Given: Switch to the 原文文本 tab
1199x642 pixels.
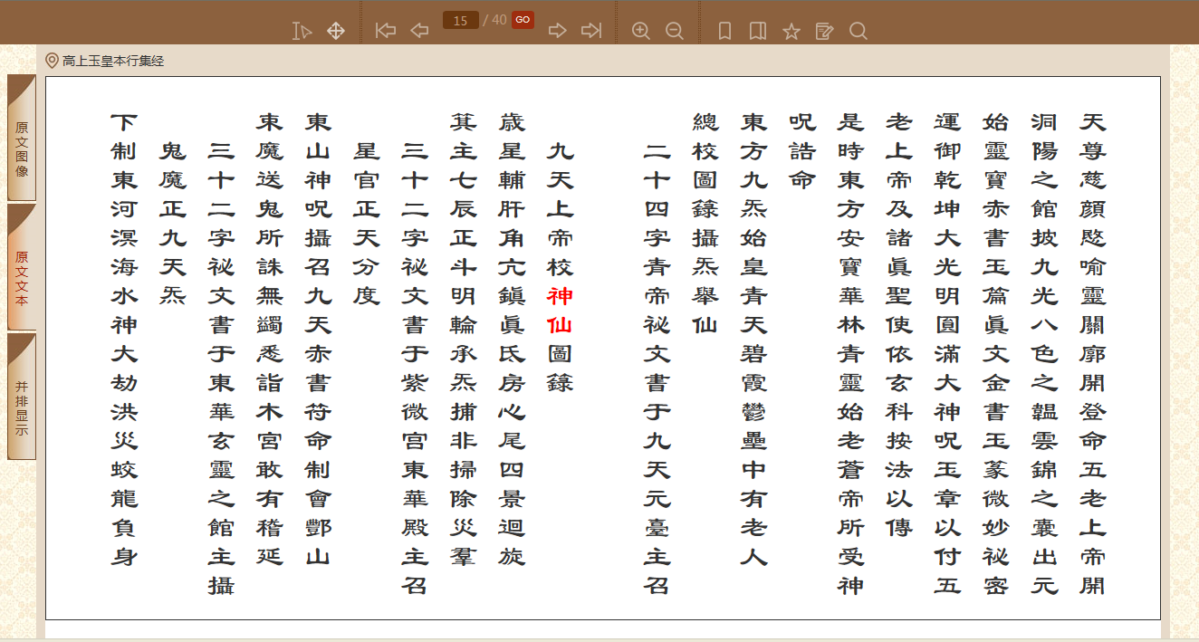Looking at the screenshot, I should coord(22,269).
